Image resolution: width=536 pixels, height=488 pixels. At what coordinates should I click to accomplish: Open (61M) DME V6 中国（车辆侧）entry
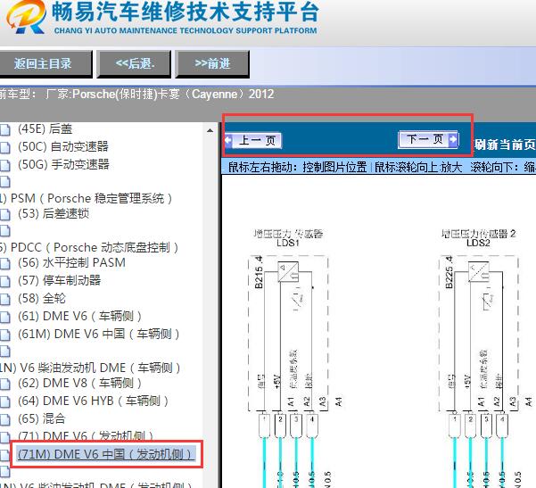[99, 334]
